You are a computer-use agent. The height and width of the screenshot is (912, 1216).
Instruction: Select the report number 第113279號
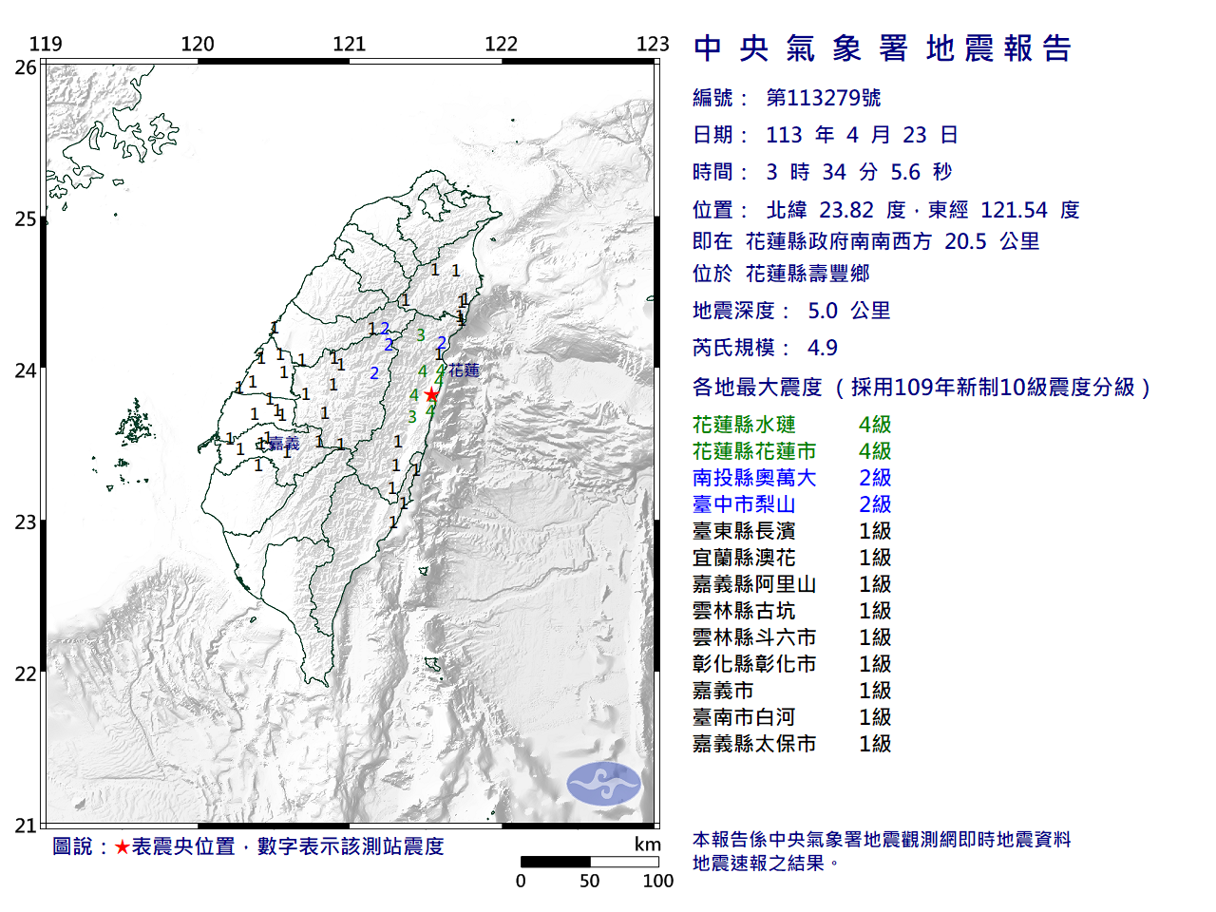[x=824, y=98]
